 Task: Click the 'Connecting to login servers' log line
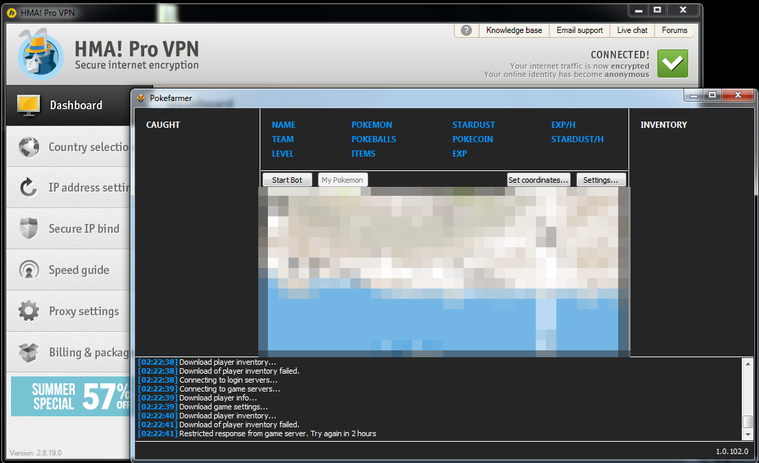tap(207, 380)
